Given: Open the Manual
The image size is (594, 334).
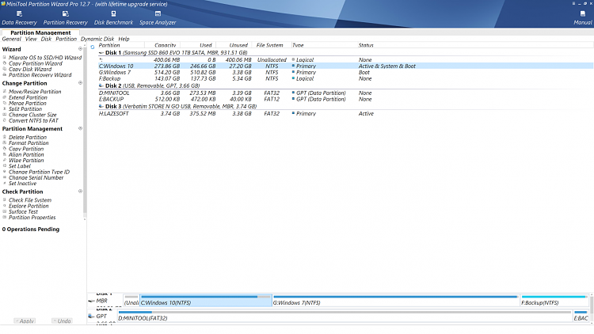Looking at the screenshot, I should [x=583, y=17].
